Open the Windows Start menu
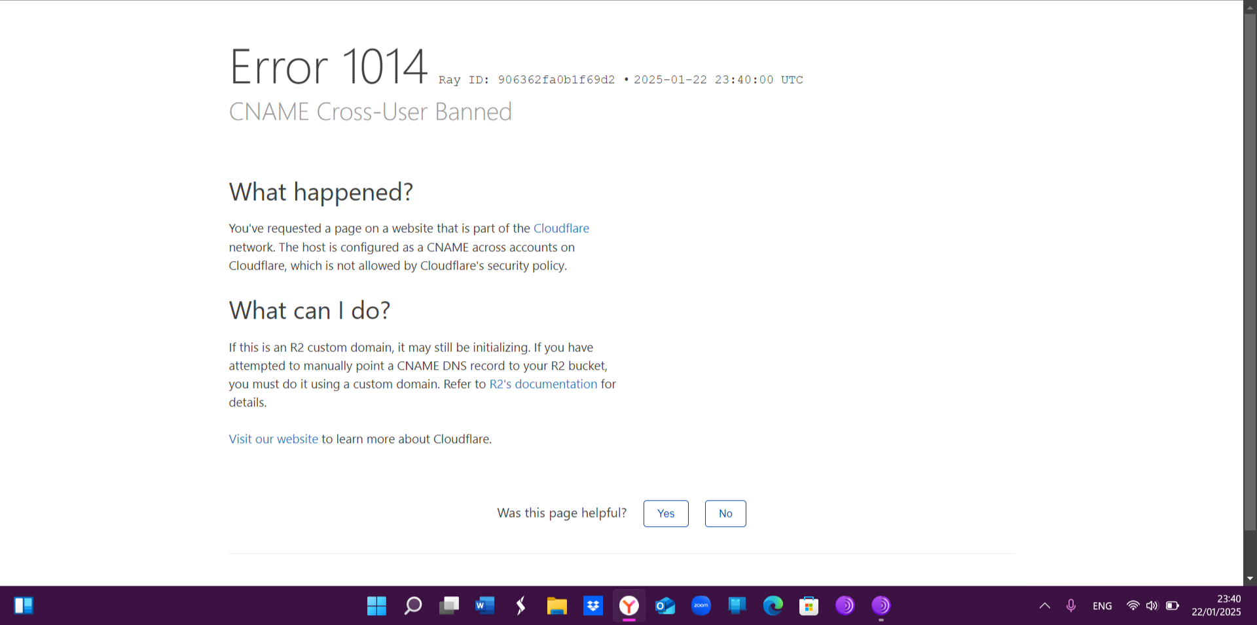This screenshot has height=625, width=1257. click(x=376, y=606)
